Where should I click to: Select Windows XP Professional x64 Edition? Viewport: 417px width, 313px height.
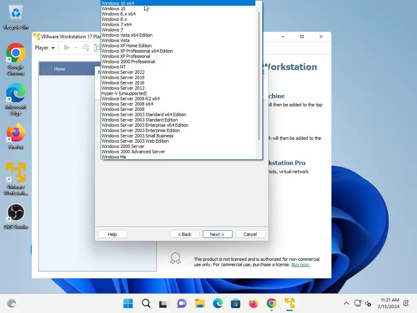click(x=178, y=51)
